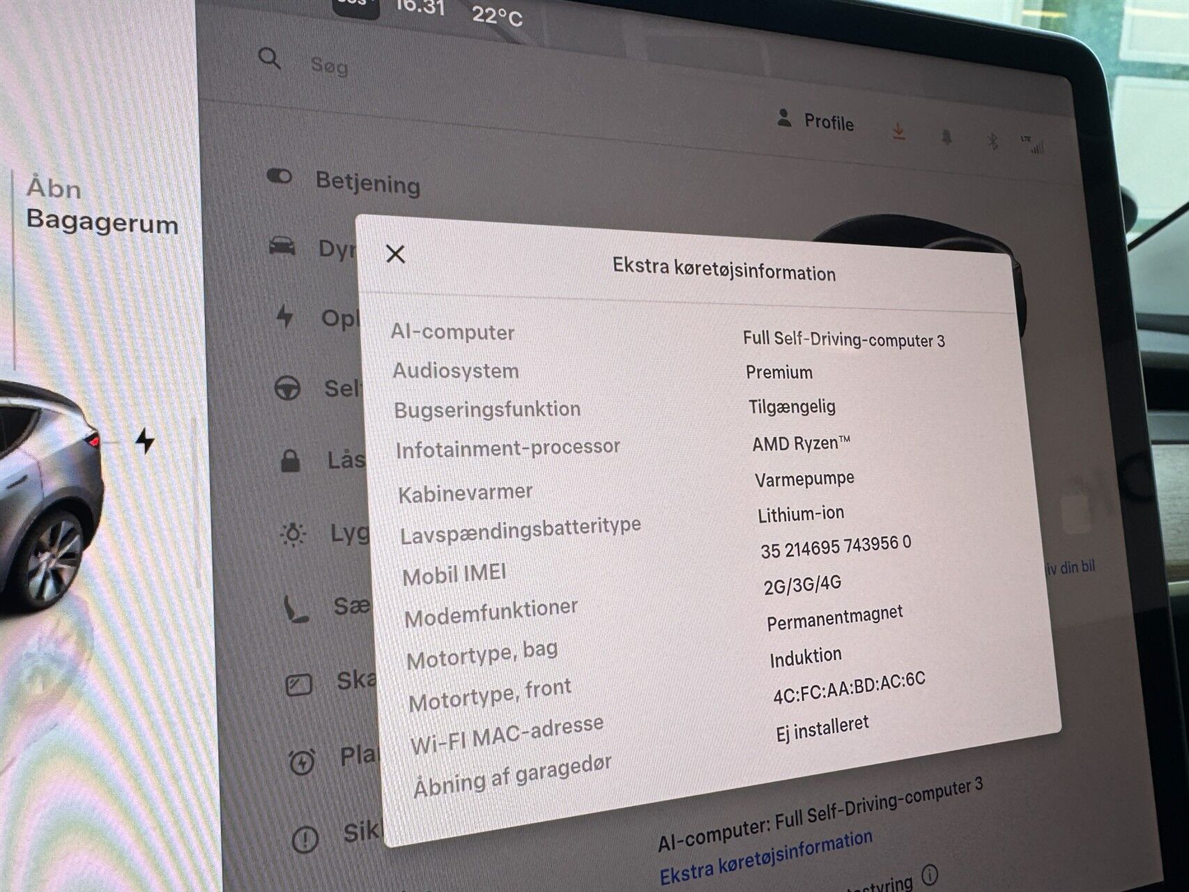Select the Kabinevarmer row label
The width and height of the screenshot is (1189, 892).
(466, 493)
